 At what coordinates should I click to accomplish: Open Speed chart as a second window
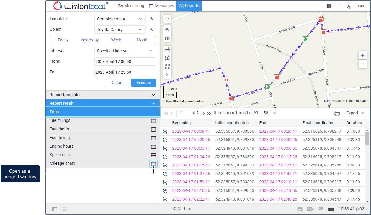point(153,155)
